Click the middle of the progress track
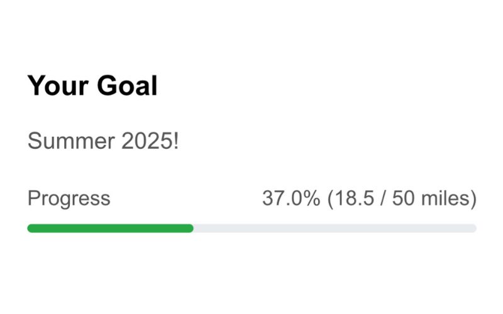 click(251, 228)
